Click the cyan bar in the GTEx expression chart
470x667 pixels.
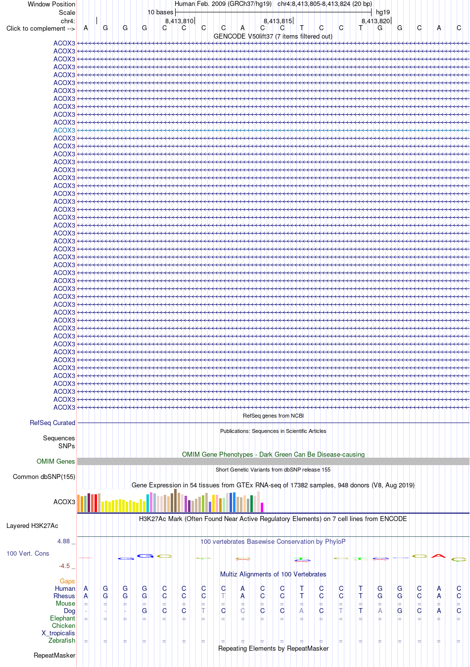(x=147, y=503)
